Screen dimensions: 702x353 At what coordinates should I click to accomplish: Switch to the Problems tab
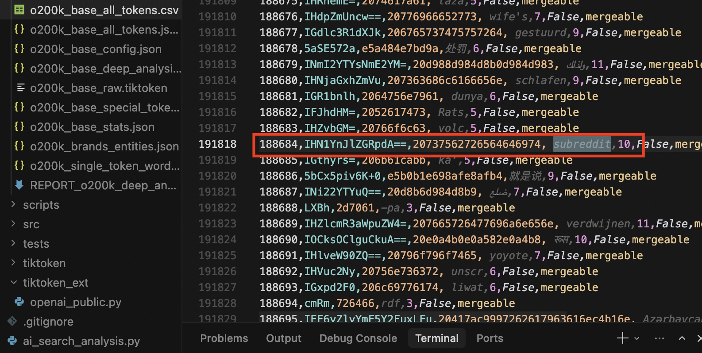click(224, 338)
